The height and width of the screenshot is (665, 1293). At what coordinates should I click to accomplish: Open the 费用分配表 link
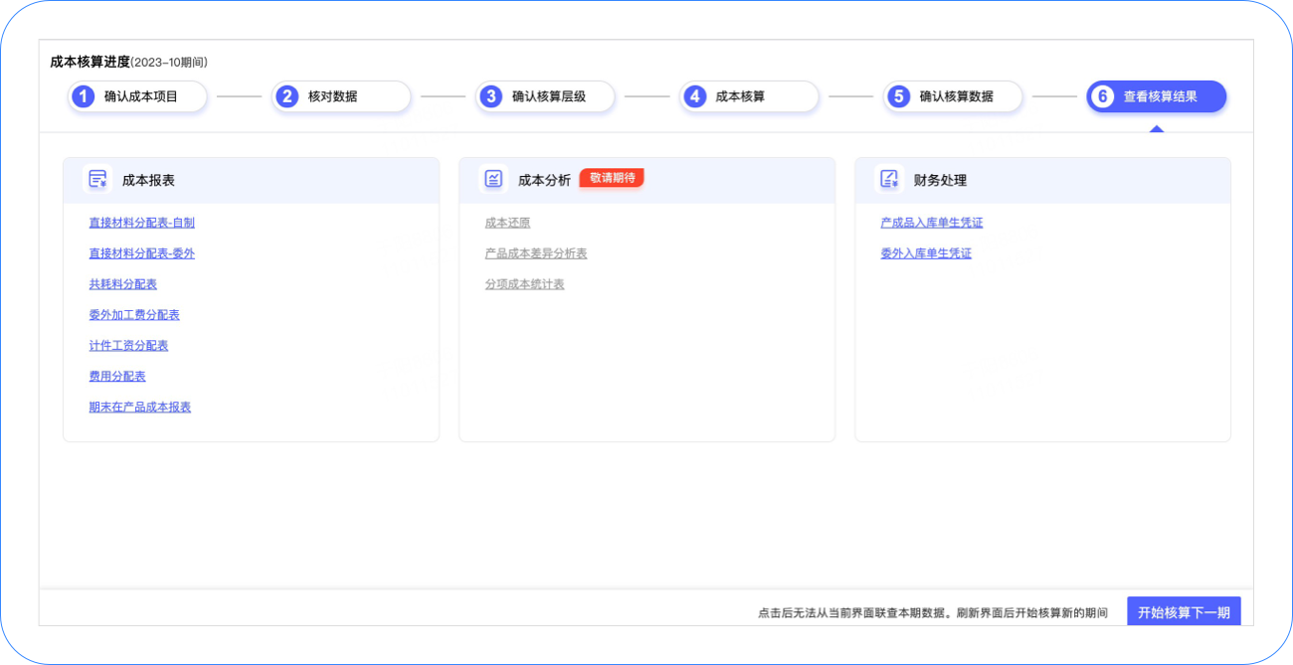pyautogui.click(x=117, y=377)
